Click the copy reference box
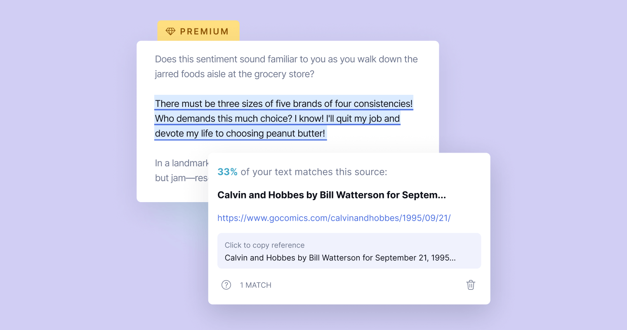627x330 pixels. click(x=349, y=251)
